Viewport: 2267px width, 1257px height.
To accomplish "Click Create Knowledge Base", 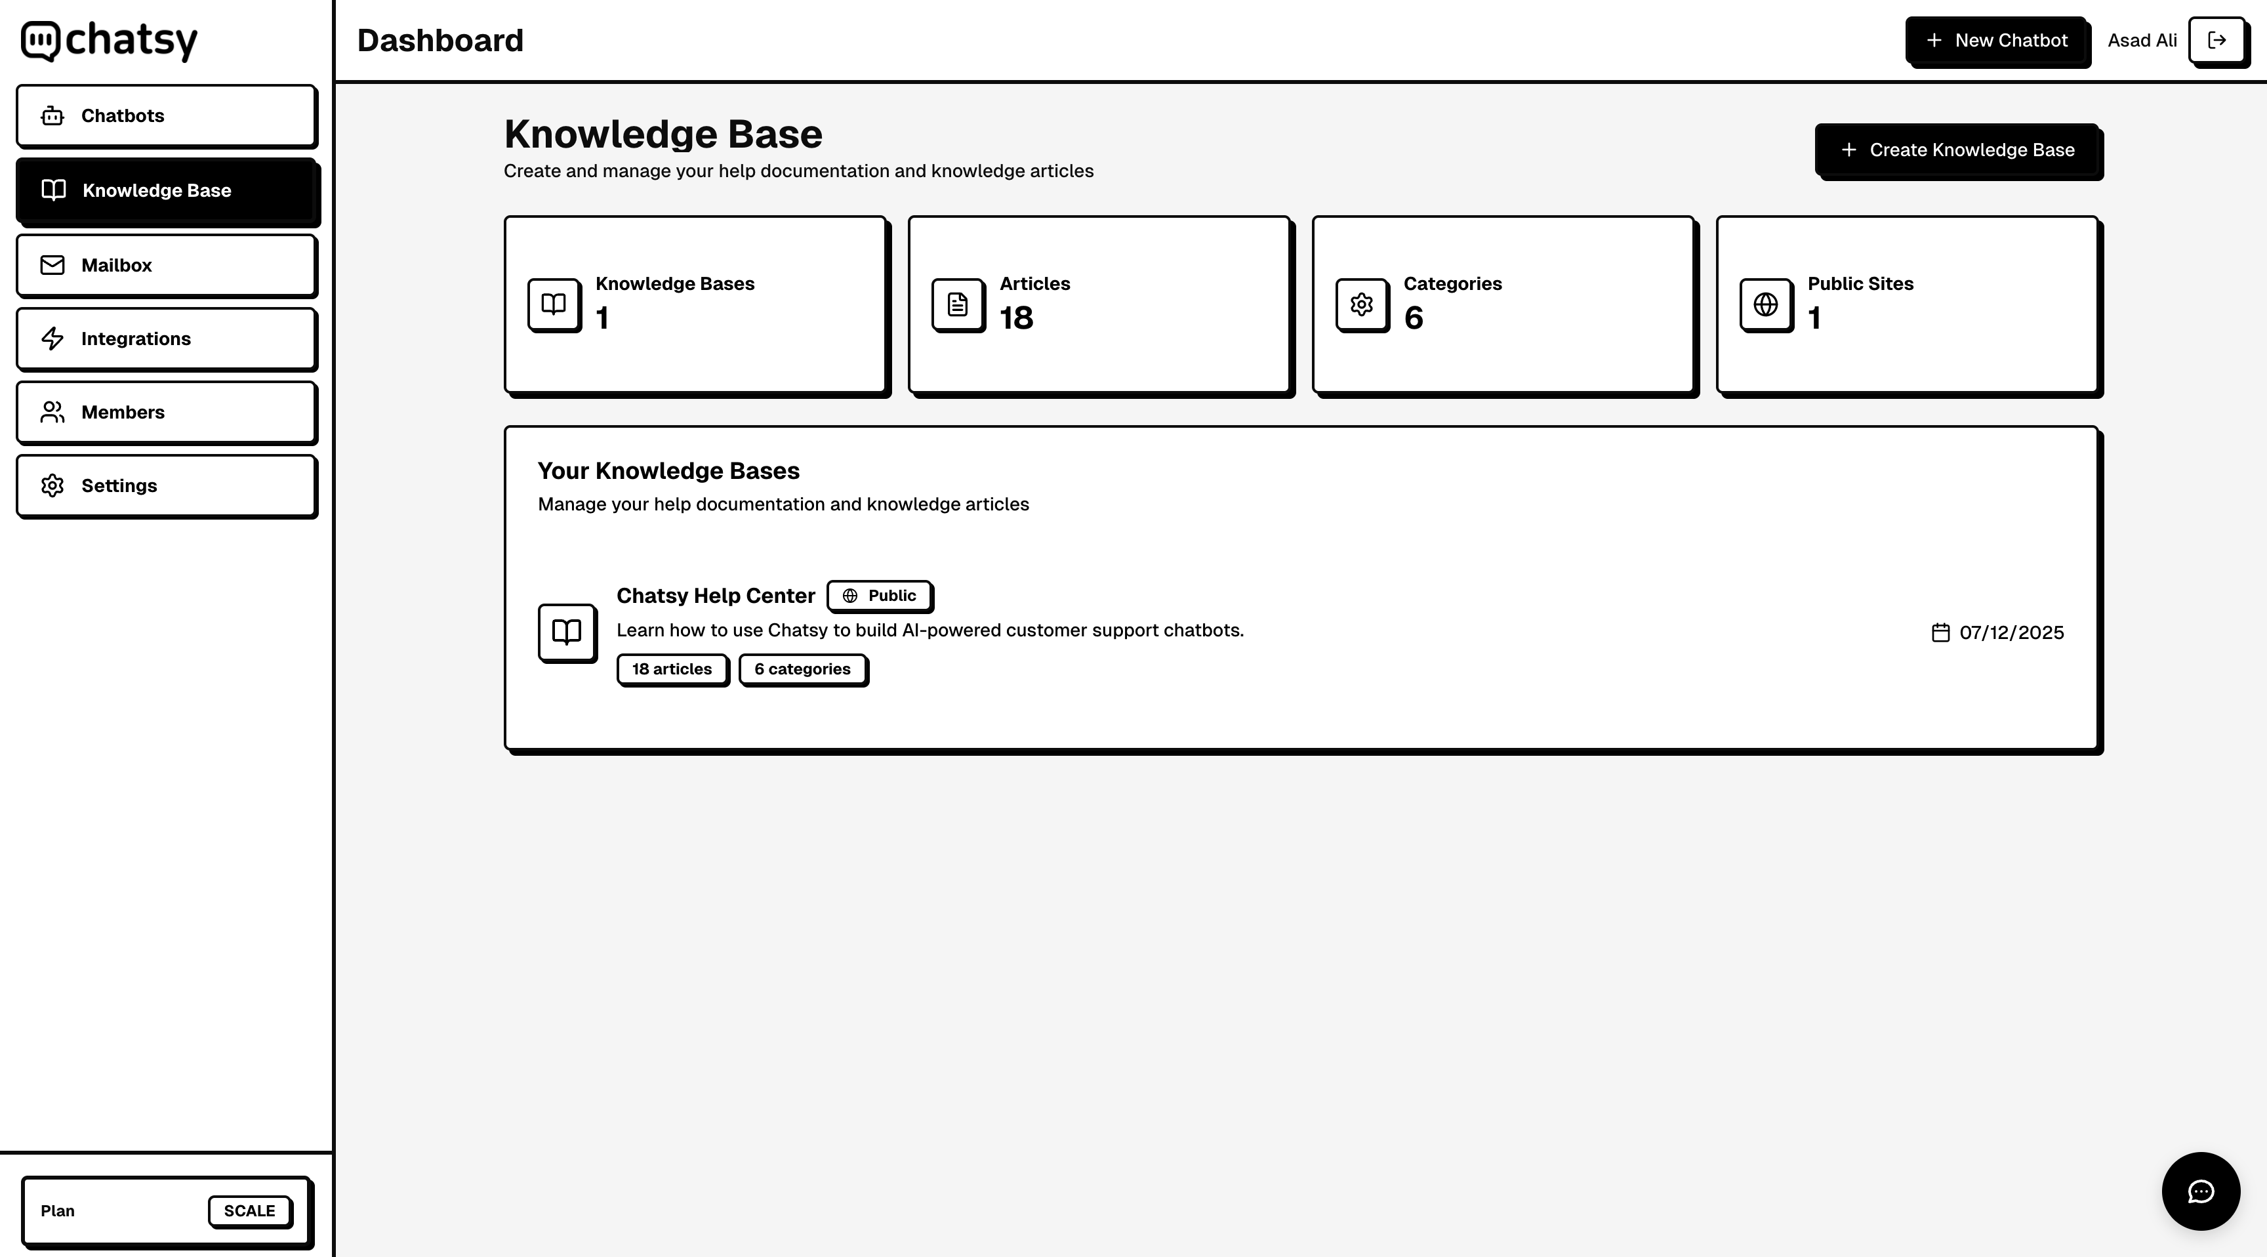I will coord(1957,150).
